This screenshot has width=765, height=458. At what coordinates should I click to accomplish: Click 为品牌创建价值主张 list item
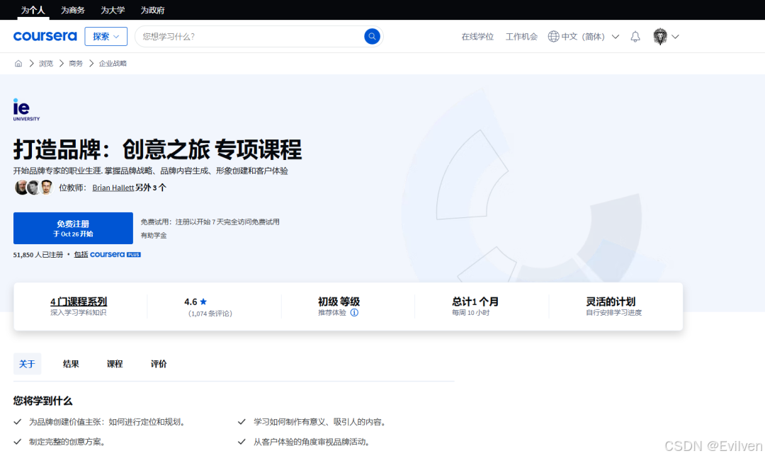point(107,422)
